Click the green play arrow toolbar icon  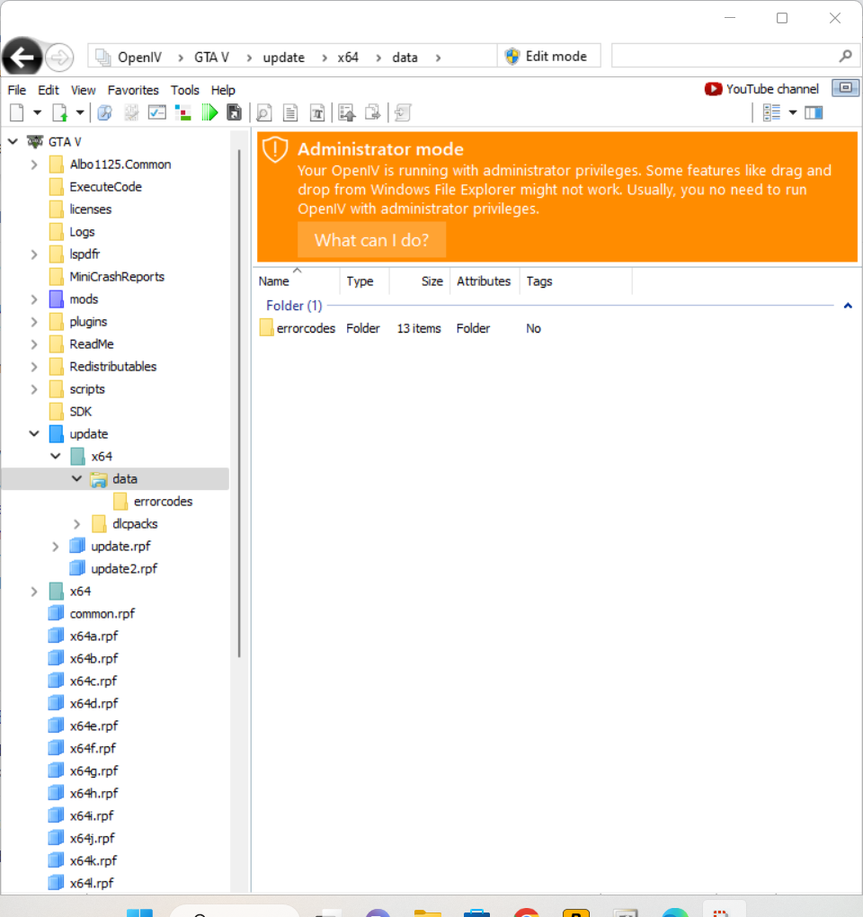(x=209, y=112)
